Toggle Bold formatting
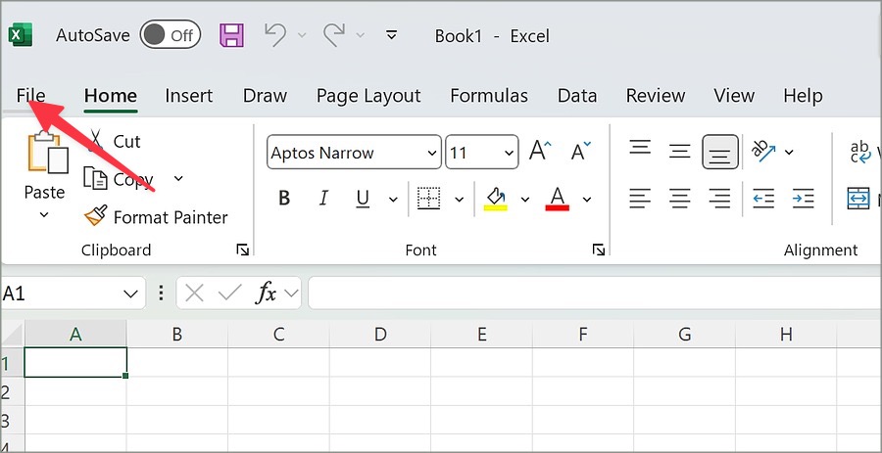The width and height of the screenshot is (882, 453). [x=284, y=199]
